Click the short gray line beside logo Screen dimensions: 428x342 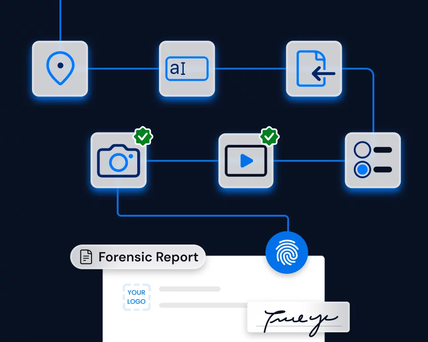pos(190,289)
